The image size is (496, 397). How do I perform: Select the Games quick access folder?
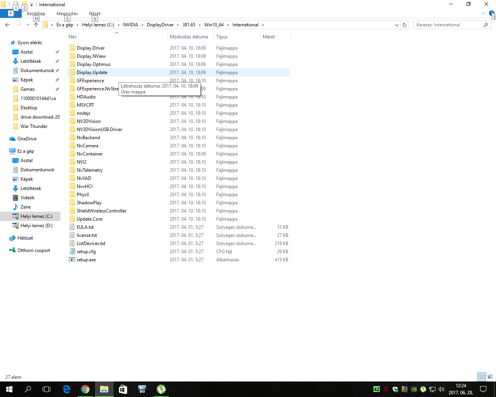tap(27, 89)
